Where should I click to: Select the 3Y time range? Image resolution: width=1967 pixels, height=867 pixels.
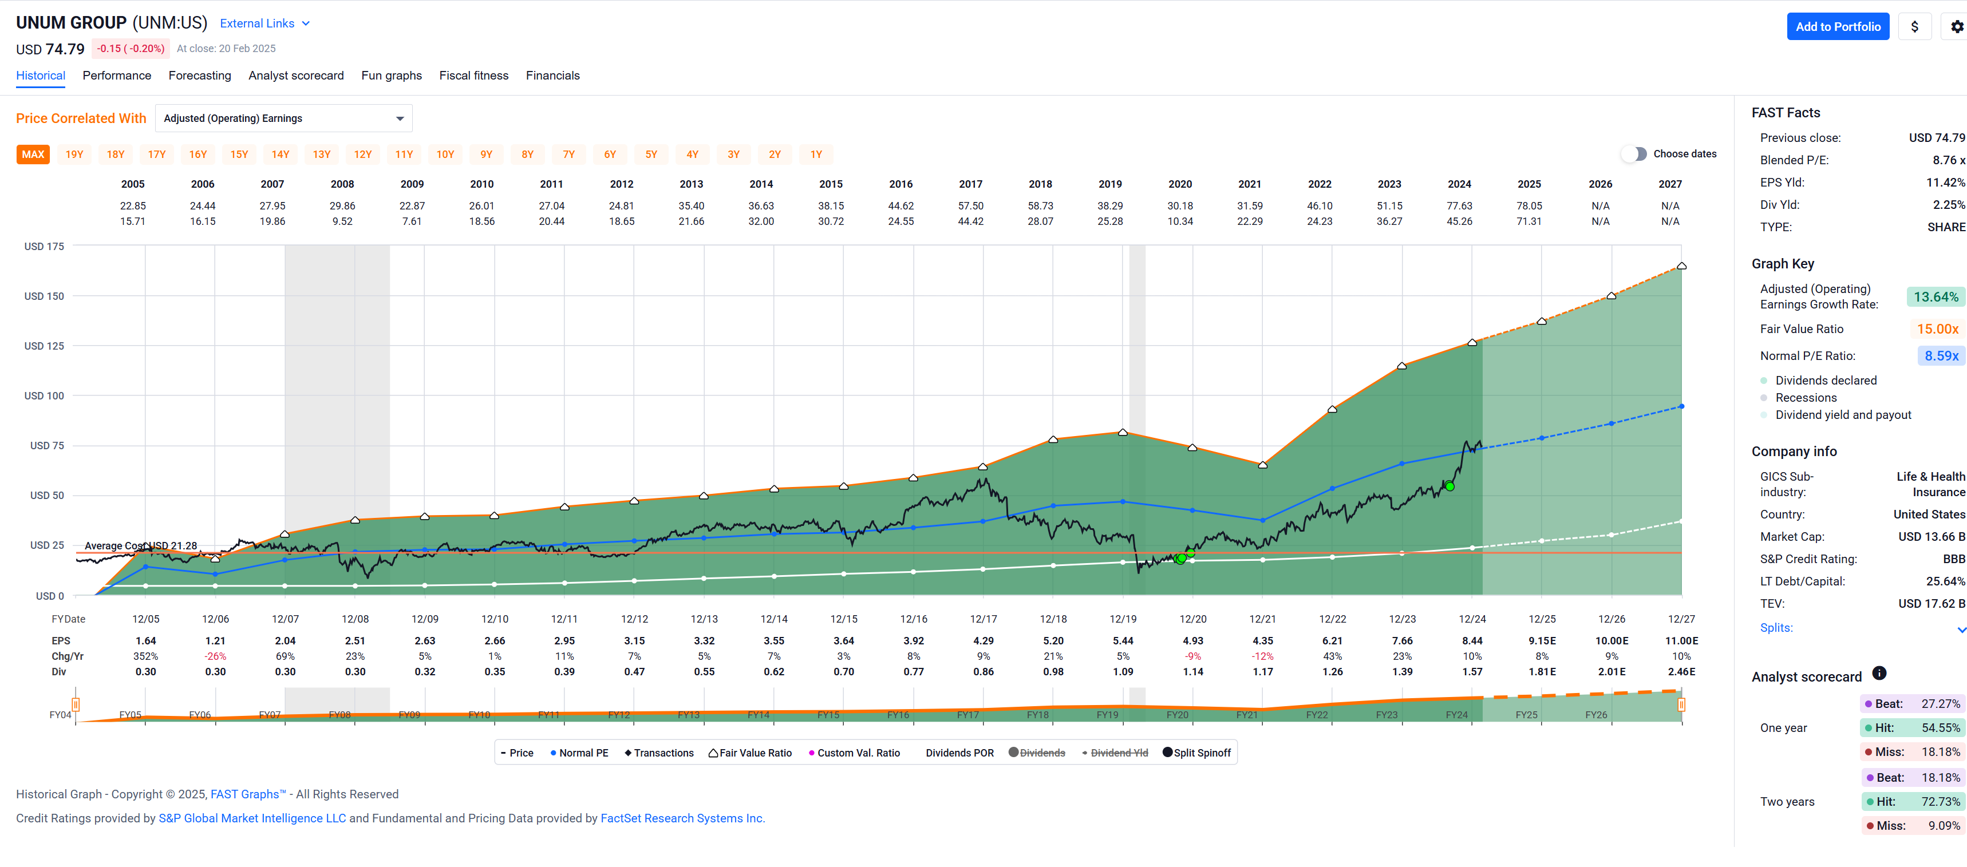tap(734, 154)
